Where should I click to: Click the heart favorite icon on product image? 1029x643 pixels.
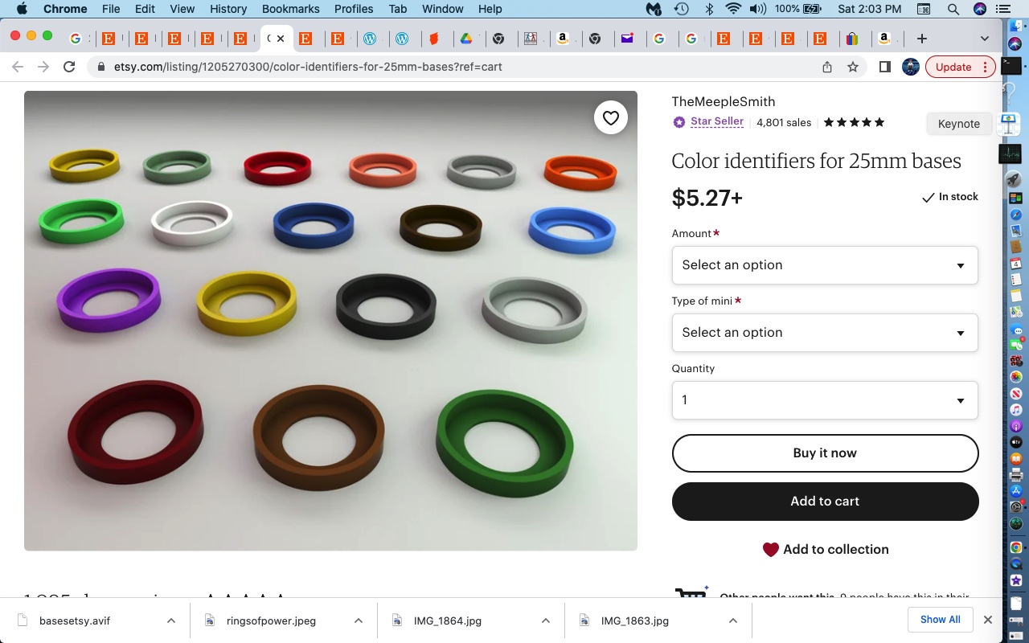[x=611, y=118]
